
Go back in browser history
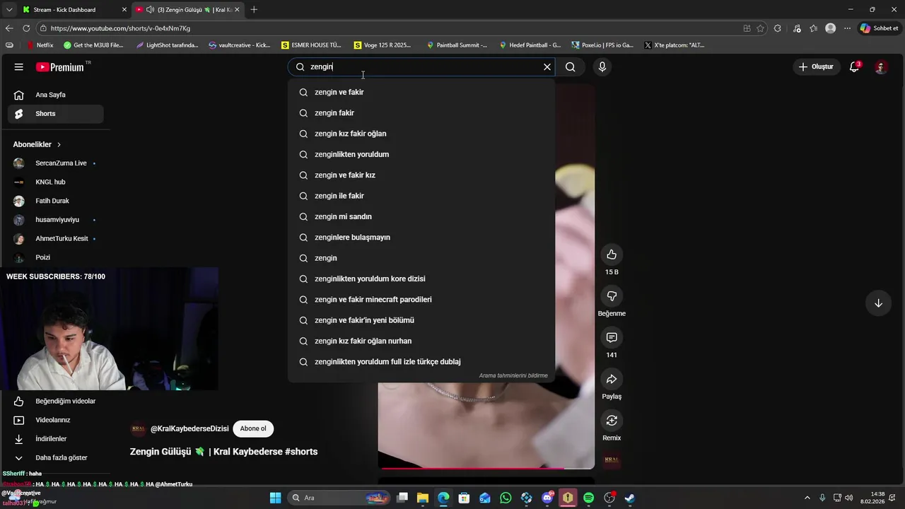[x=8, y=28]
